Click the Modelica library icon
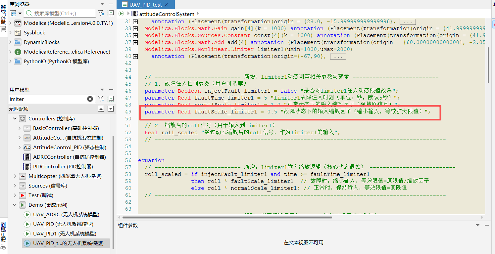Viewport: 495px width, 254px height. point(18,23)
